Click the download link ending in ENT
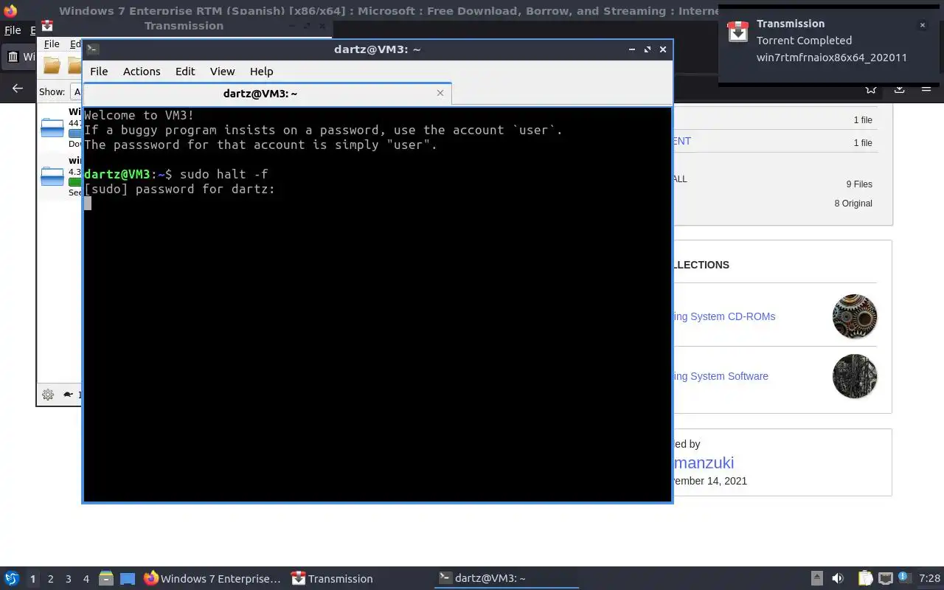 pyautogui.click(x=682, y=141)
